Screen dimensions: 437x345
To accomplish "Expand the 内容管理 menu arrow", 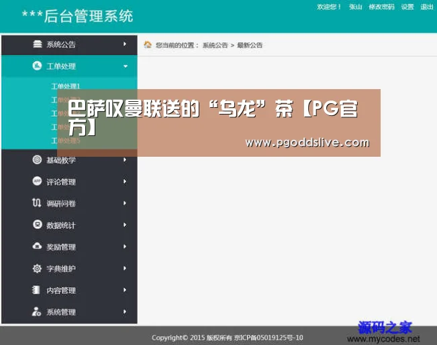I will point(125,290).
